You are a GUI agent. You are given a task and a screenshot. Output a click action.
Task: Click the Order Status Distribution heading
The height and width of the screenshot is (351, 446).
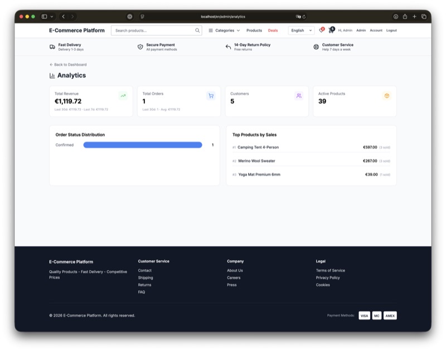pyautogui.click(x=80, y=135)
